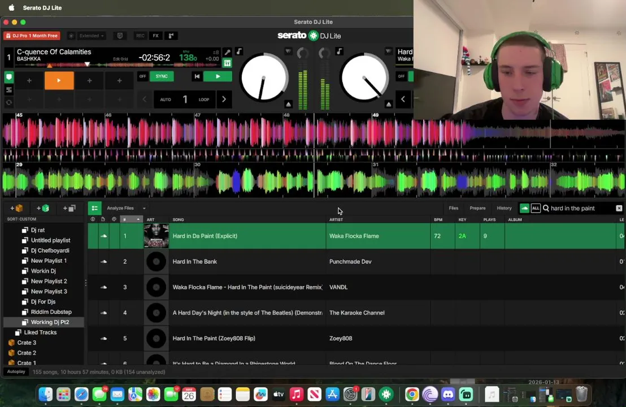Open the Prepare panel tab
The image size is (626, 407).
(477, 208)
